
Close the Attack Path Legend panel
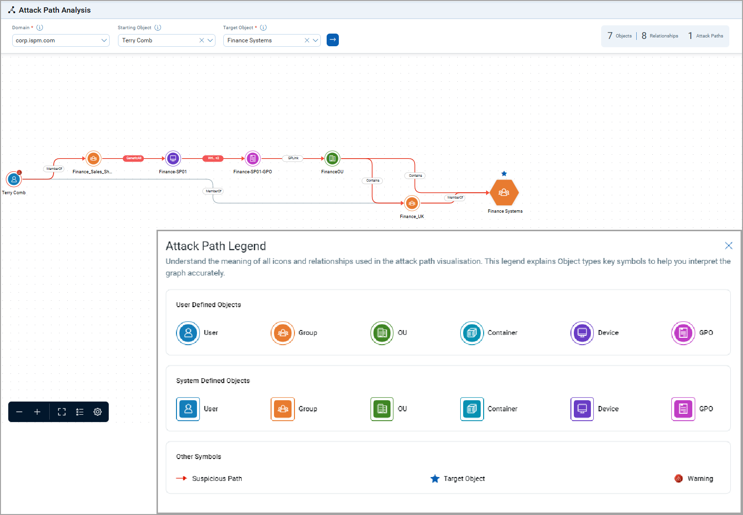point(728,246)
